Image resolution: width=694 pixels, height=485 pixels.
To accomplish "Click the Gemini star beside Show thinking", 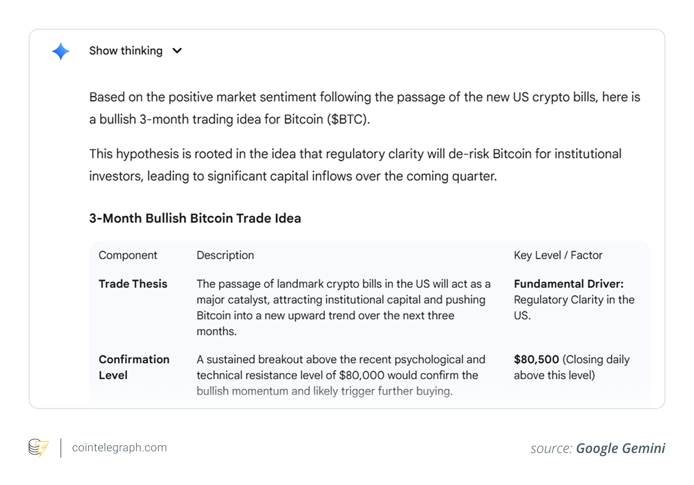I will [x=60, y=51].
